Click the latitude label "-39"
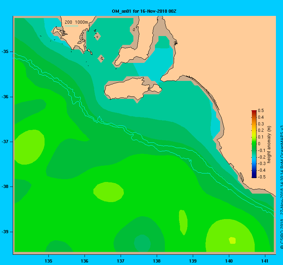 [x=5, y=232]
